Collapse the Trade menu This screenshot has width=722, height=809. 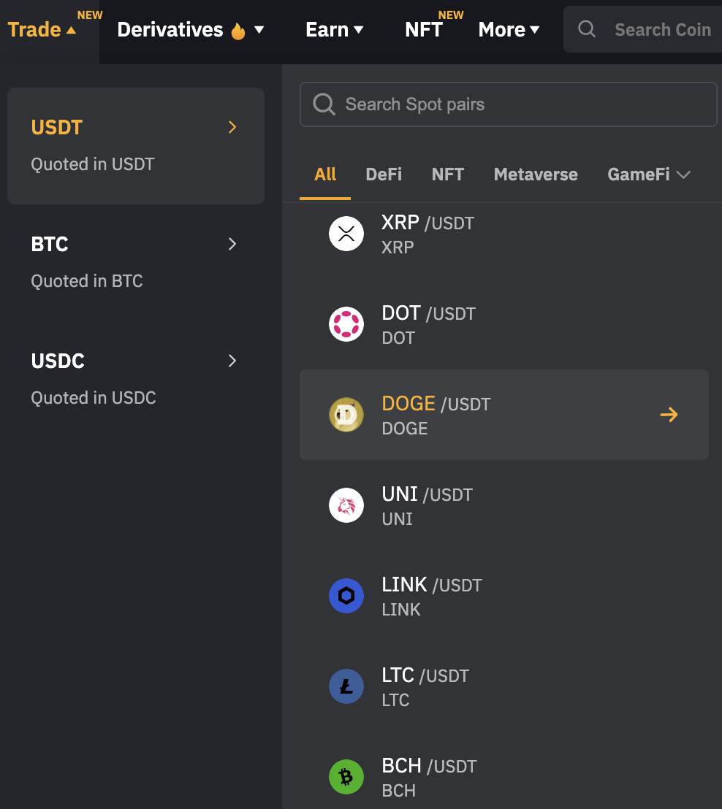pyautogui.click(x=42, y=30)
